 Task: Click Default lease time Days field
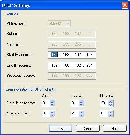(46, 103)
